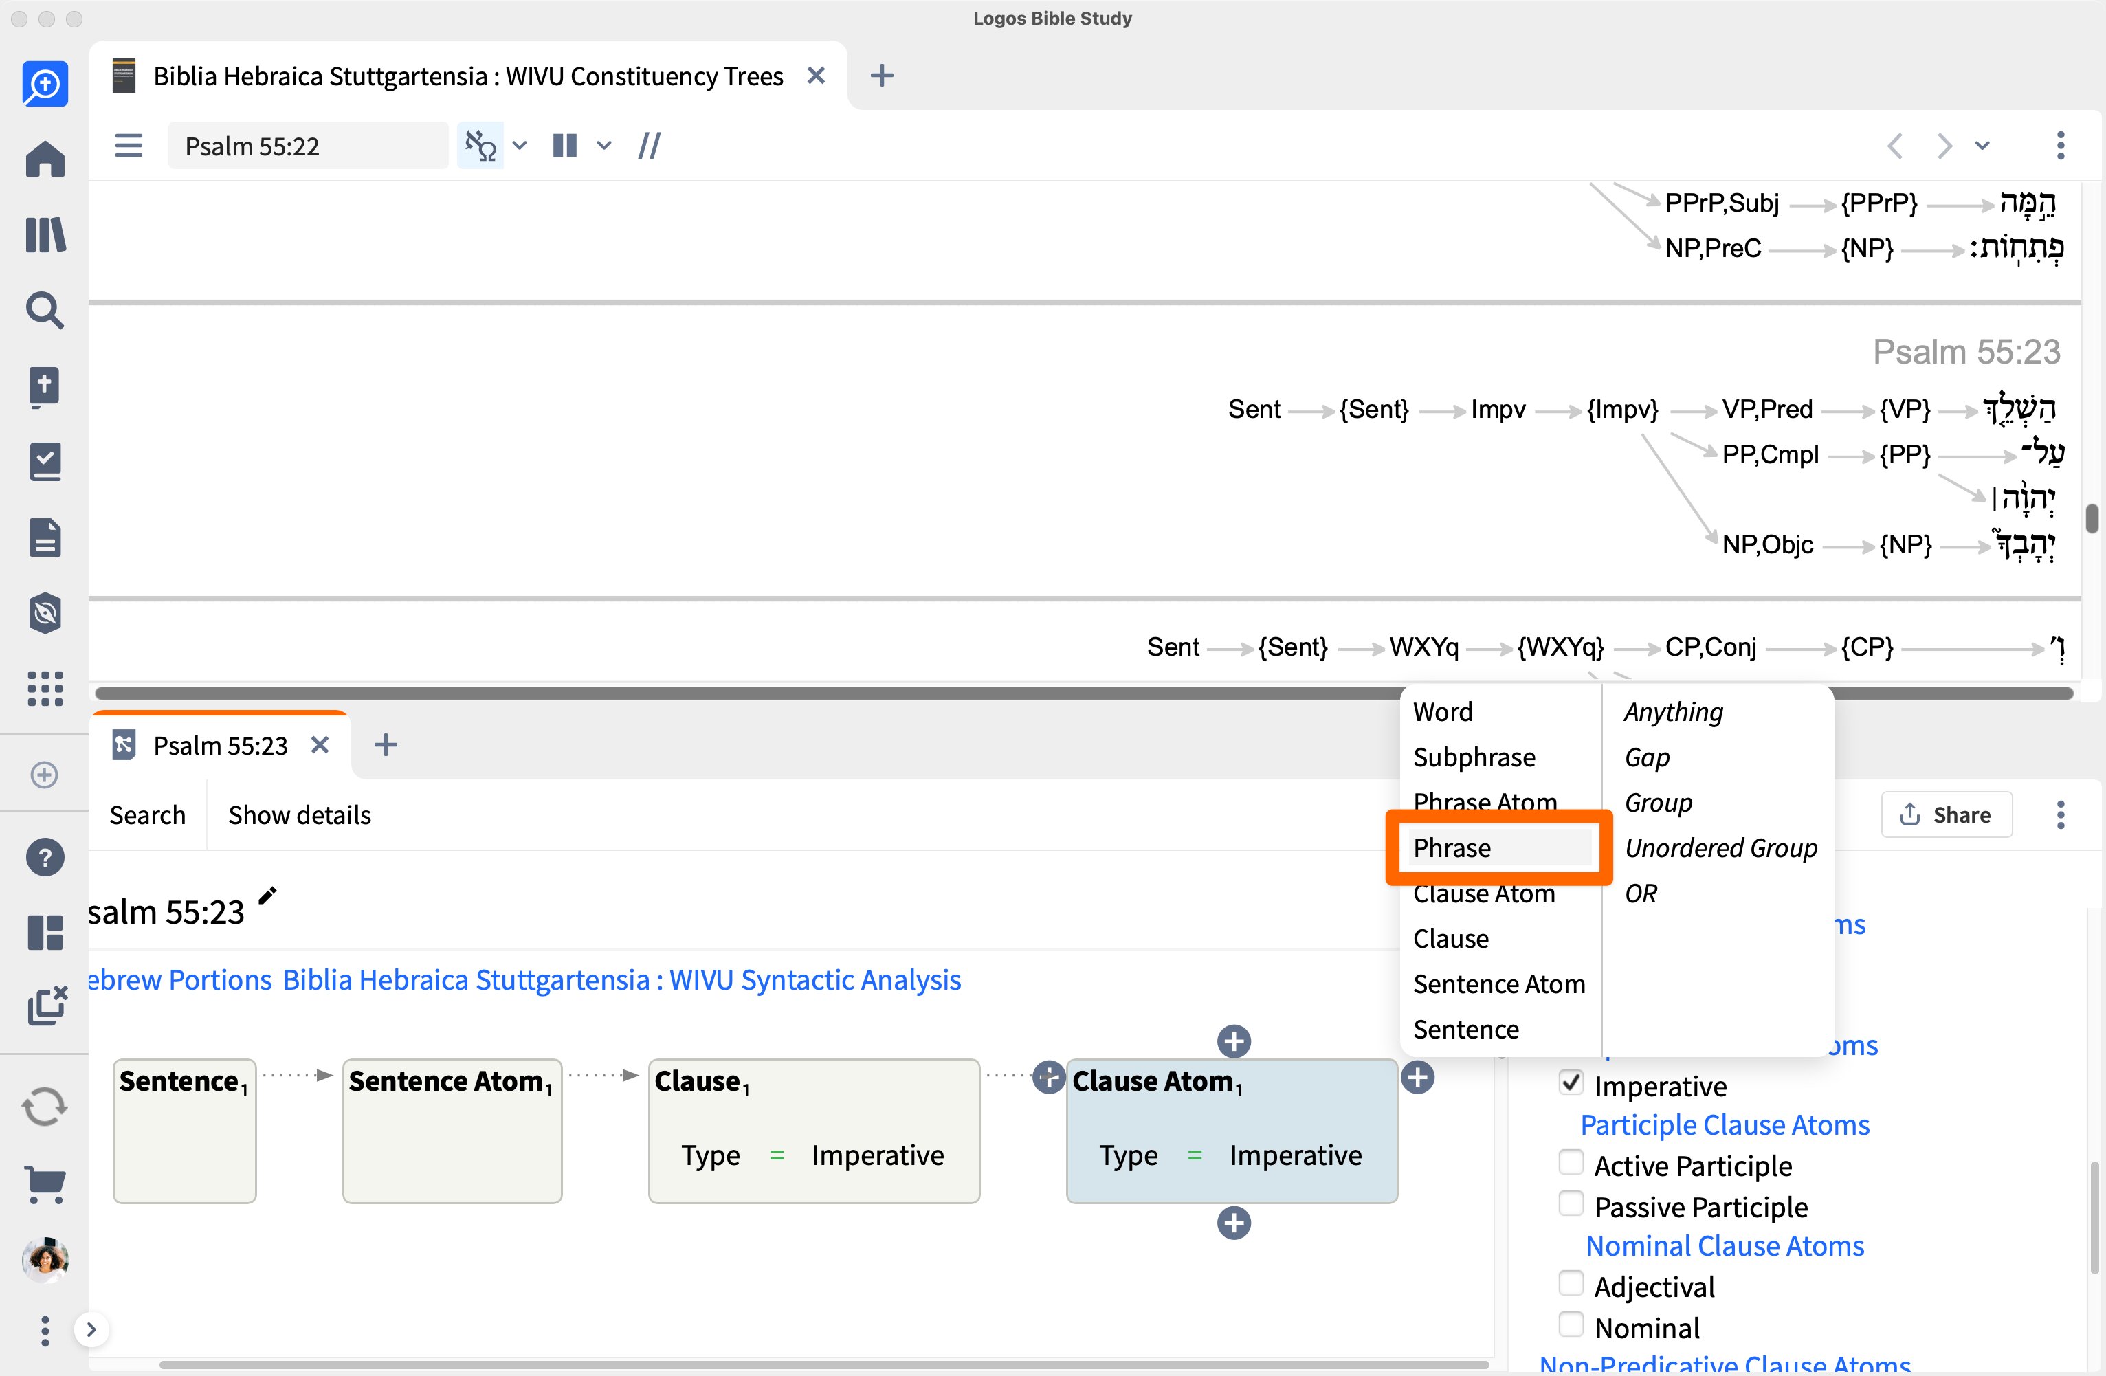Open sidebar vertical more options dots
This screenshot has height=1376, width=2106.
44,1331
